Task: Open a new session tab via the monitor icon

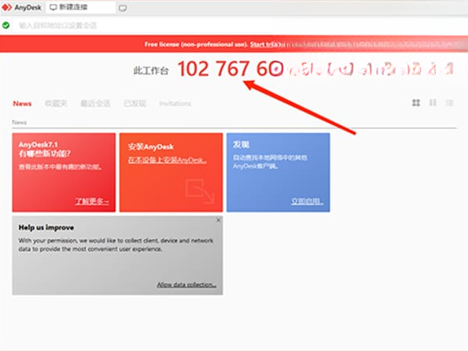Action: pos(123,8)
